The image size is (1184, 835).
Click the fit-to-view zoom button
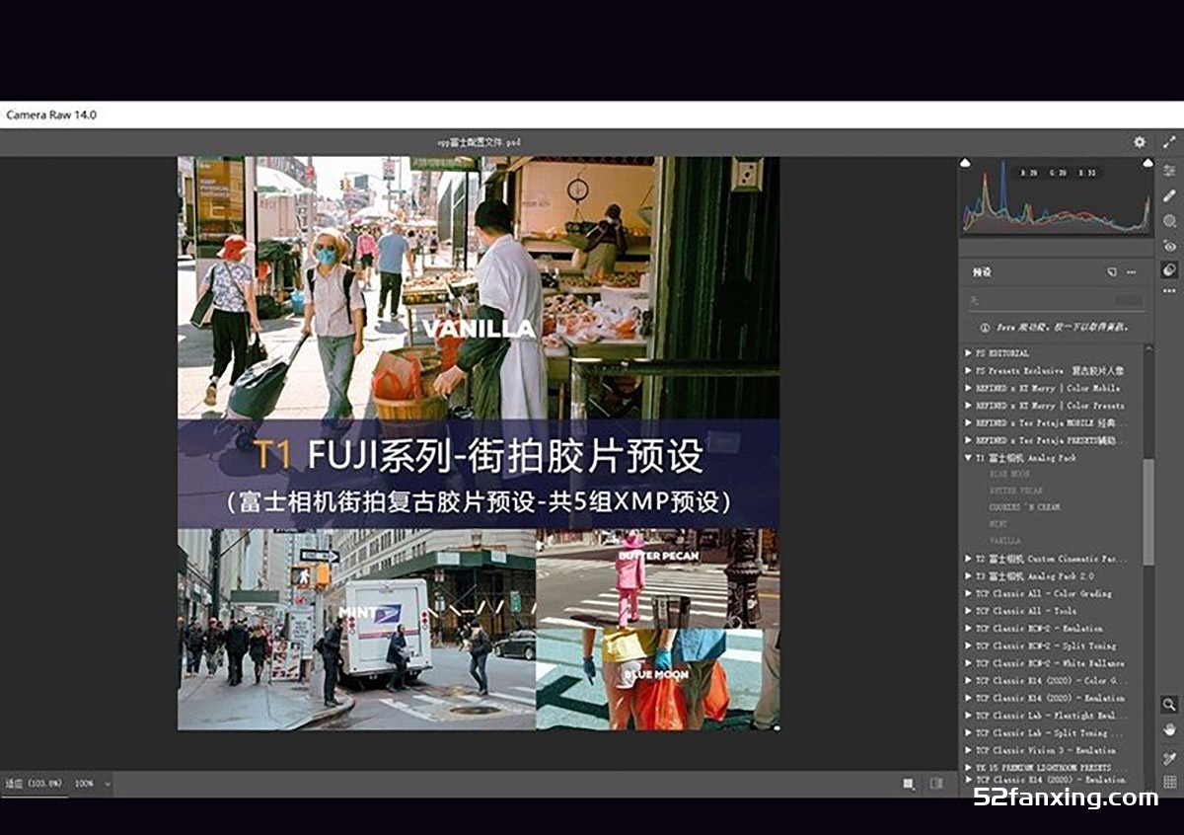34,784
